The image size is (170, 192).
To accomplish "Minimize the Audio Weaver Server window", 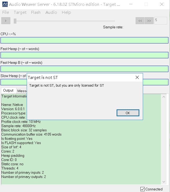I will 131,4.
